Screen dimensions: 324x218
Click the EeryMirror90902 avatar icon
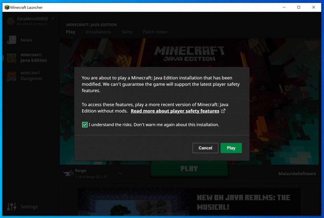click(x=11, y=21)
